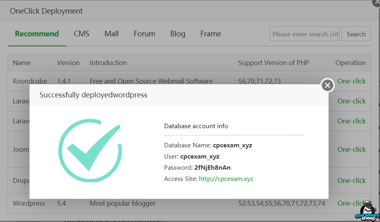Click the Support Version of PHP header

pos(274,63)
